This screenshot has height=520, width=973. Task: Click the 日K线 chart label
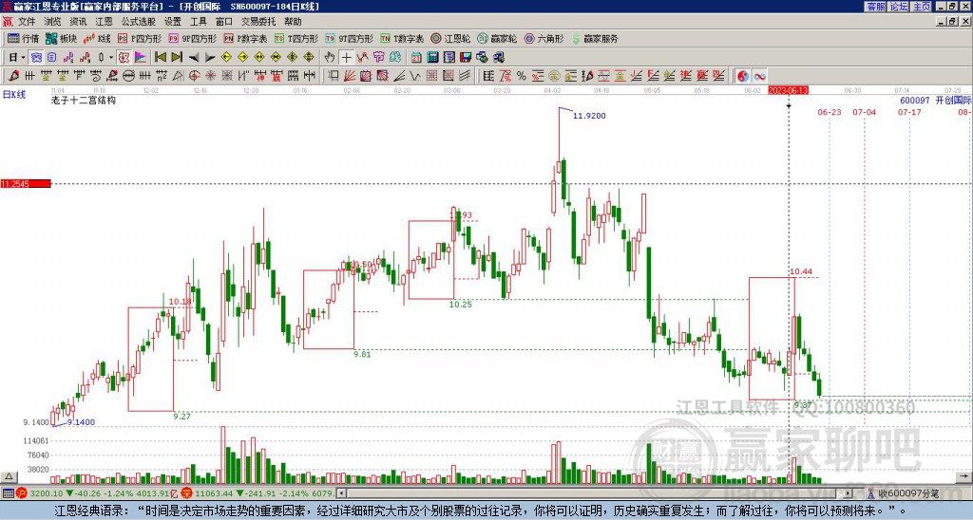pyautogui.click(x=14, y=95)
